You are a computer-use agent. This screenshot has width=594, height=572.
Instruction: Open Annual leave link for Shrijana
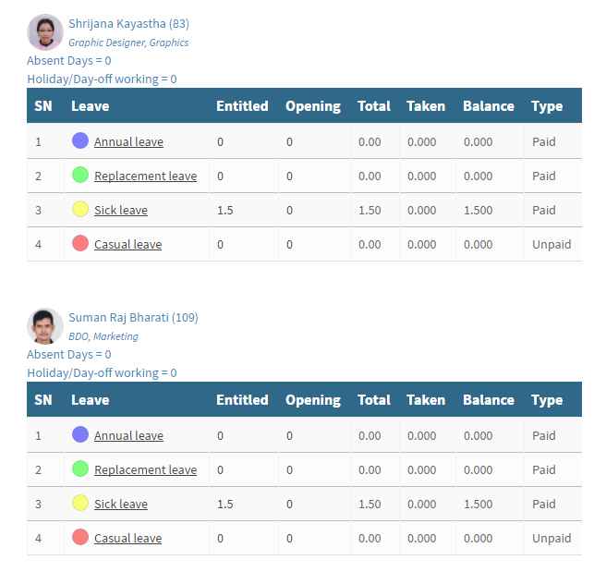coord(128,141)
